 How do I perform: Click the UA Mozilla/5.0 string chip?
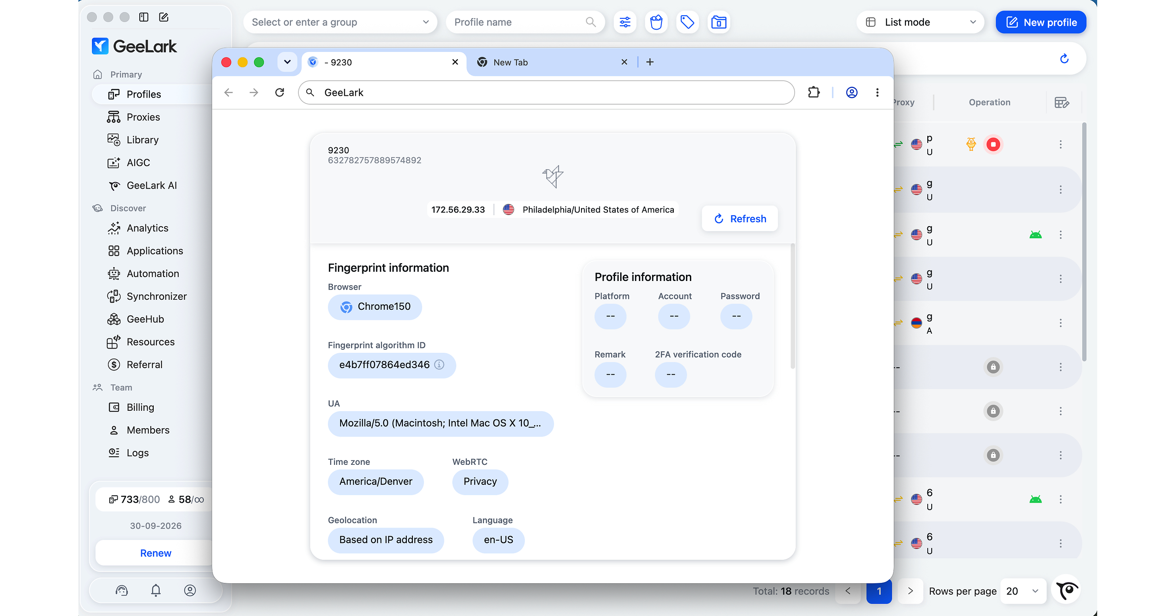point(440,424)
